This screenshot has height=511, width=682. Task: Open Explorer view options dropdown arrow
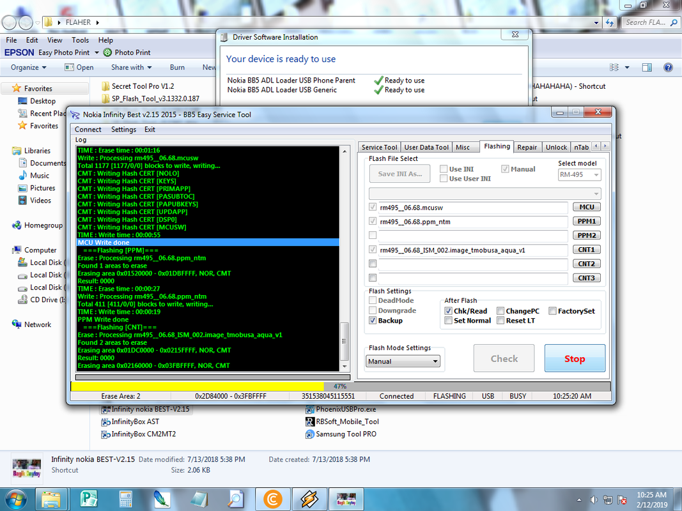coord(627,67)
